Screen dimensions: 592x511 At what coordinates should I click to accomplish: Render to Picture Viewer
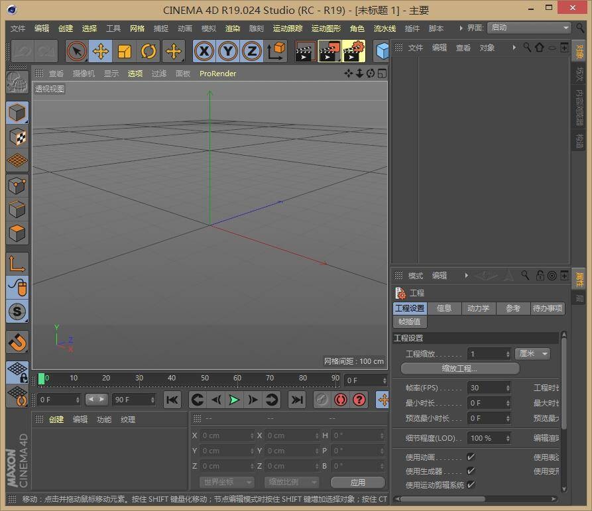click(329, 51)
